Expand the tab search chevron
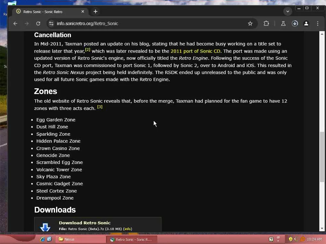326x244 pixels. point(288,11)
